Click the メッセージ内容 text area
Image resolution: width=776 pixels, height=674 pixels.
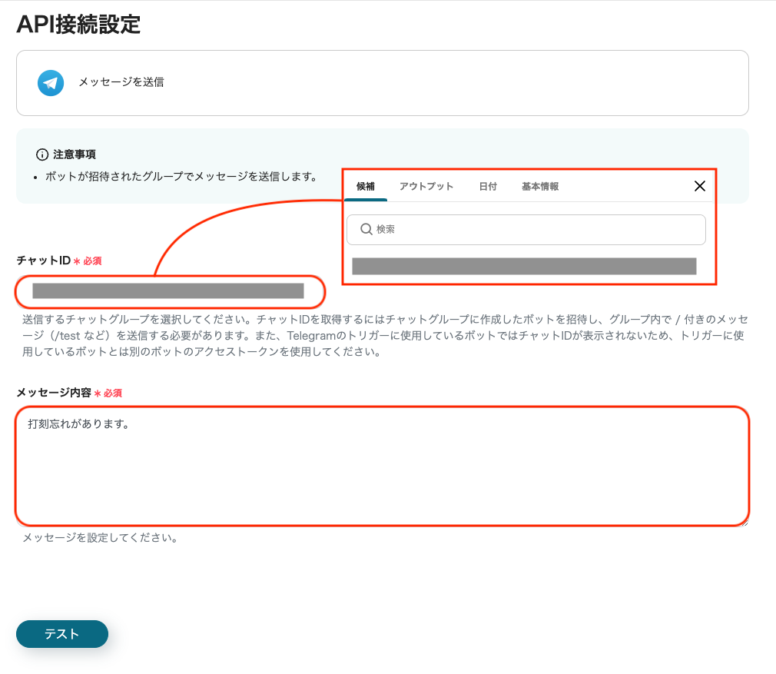click(382, 466)
